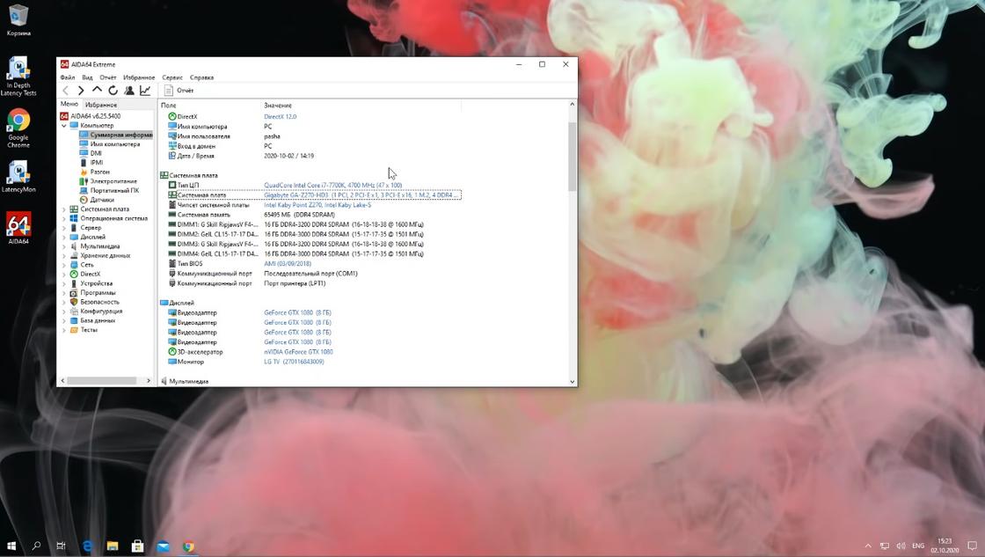Open the DirectX 12.0 value link

point(281,117)
